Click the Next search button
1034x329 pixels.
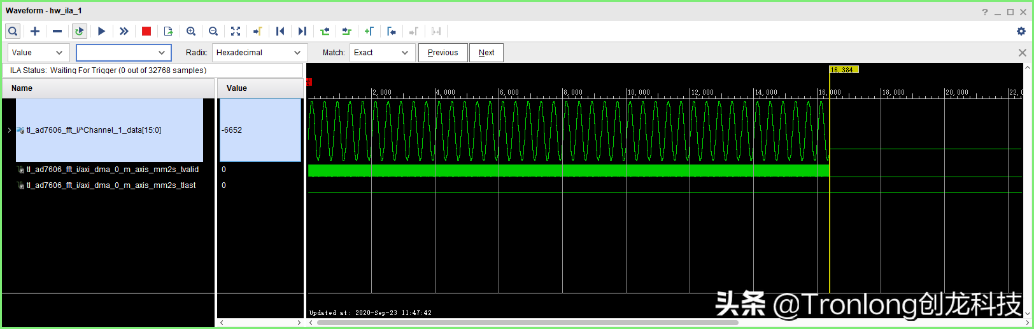point(486,53)
